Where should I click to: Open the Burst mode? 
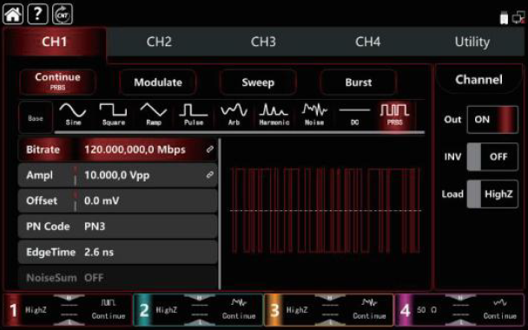click(x=359, y=82)
